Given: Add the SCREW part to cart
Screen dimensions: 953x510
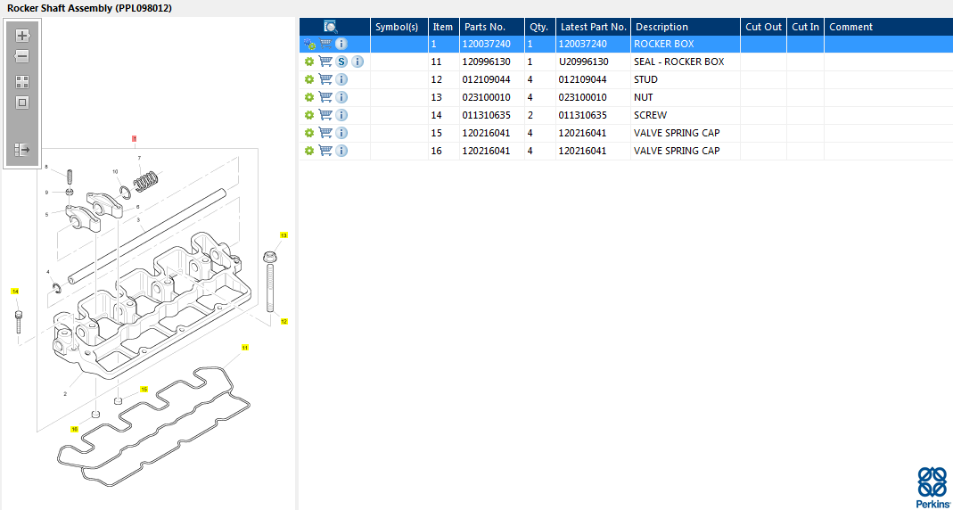Looking at the screenshot, I should (x=325, y=115).
